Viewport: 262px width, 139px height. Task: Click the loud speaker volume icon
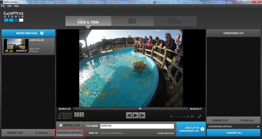(193, 117)
